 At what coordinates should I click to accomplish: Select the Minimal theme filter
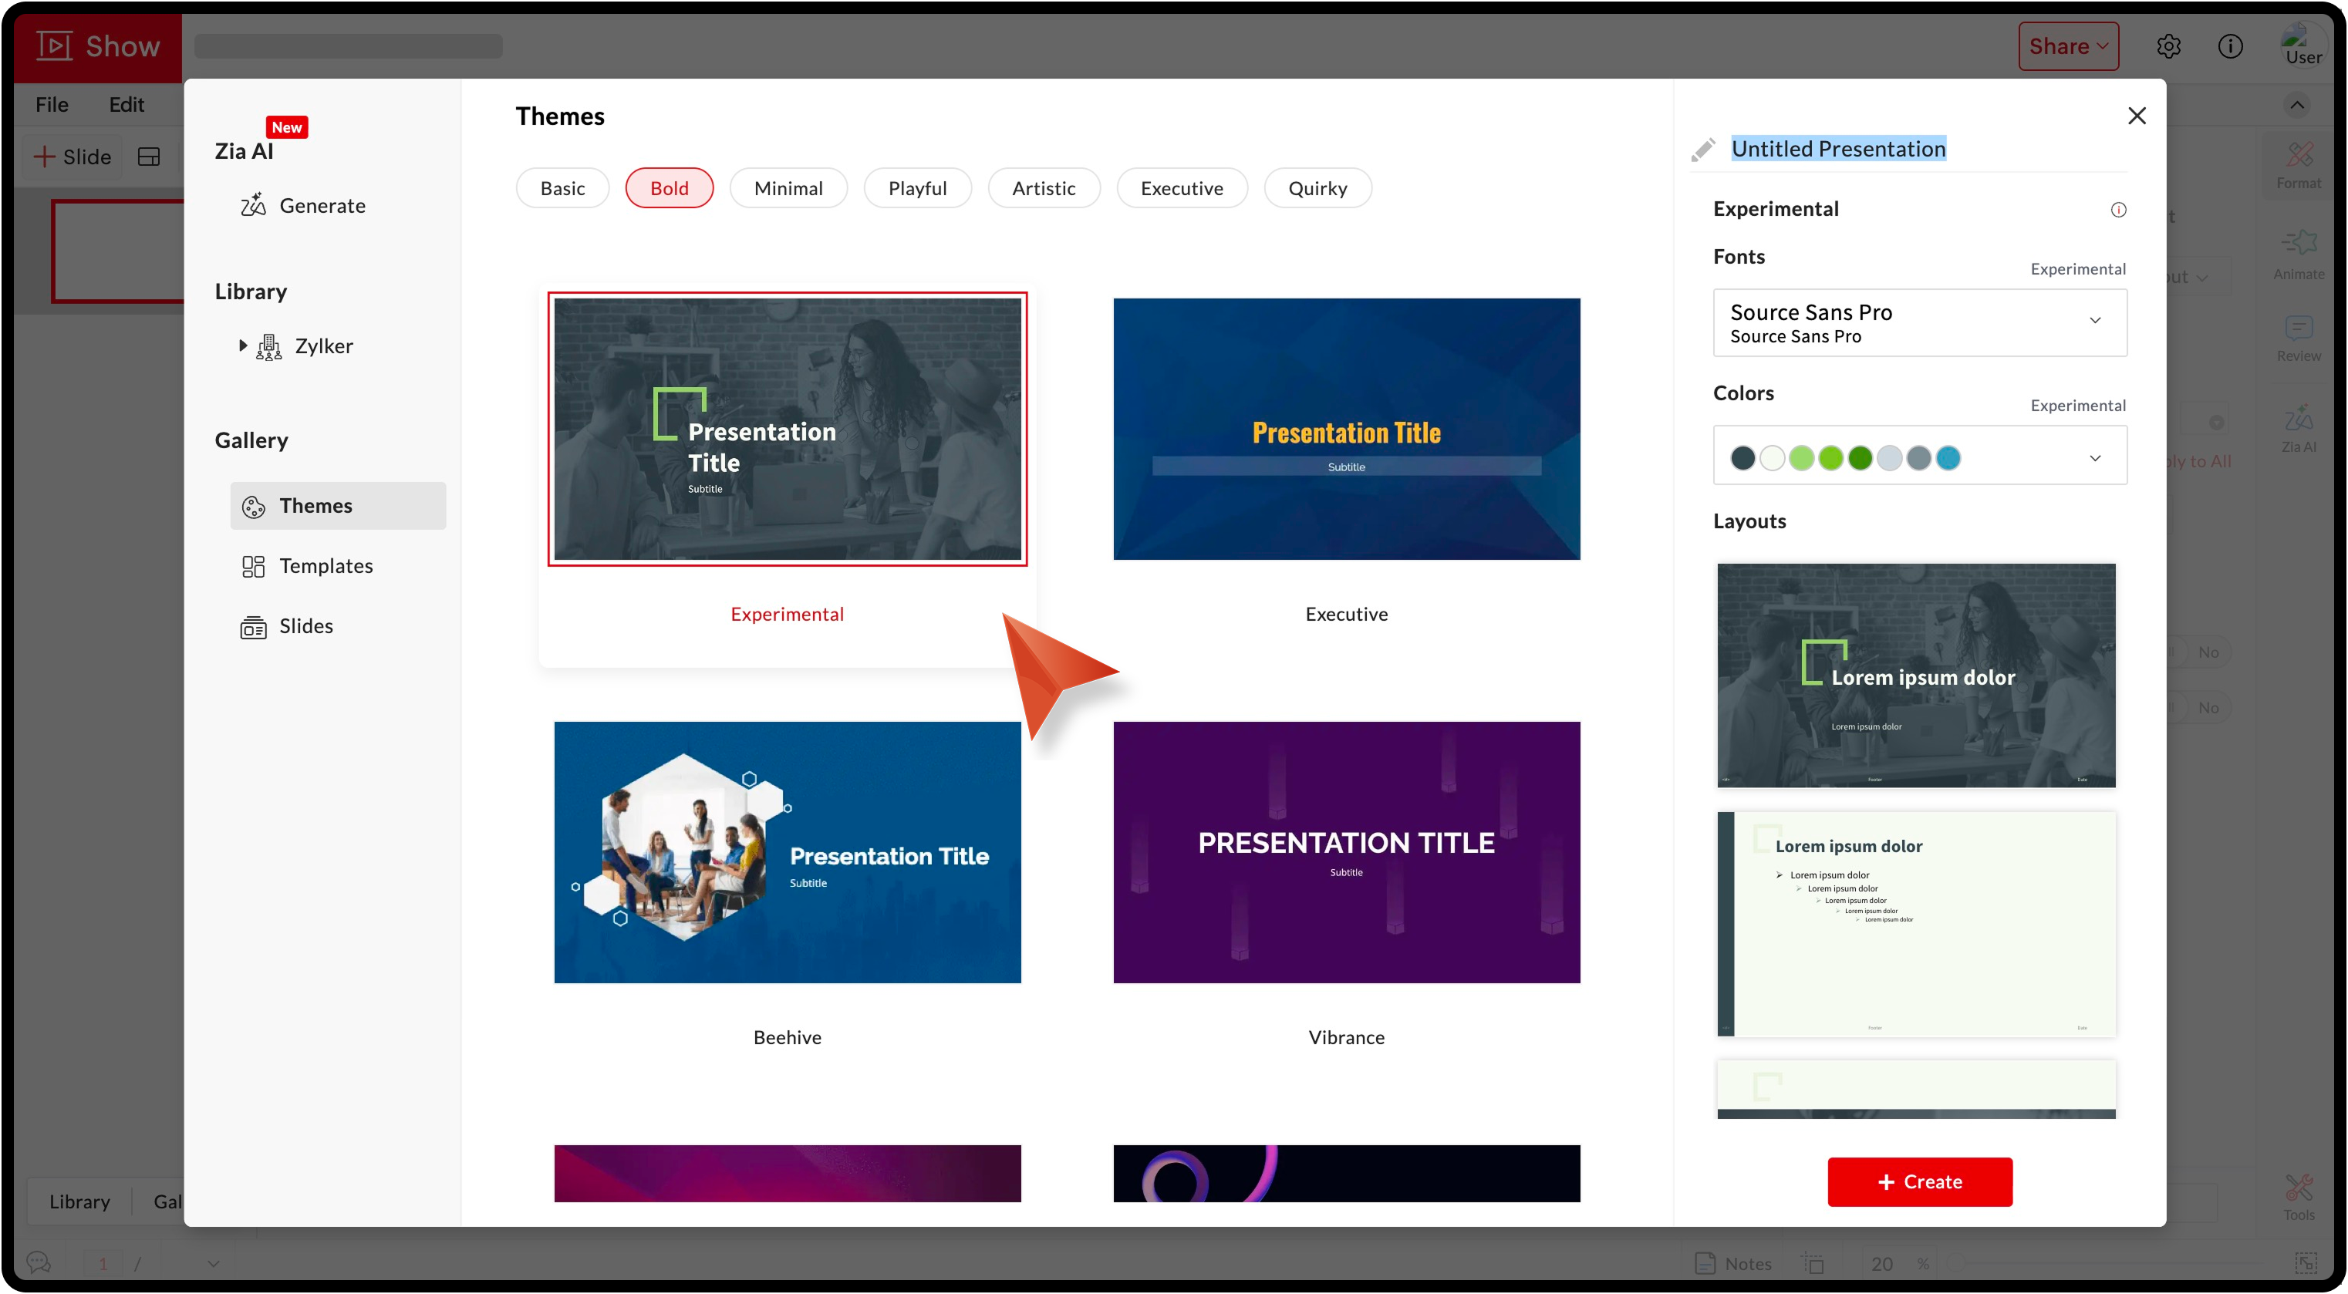pyautogui.click(x=788, y=189)
